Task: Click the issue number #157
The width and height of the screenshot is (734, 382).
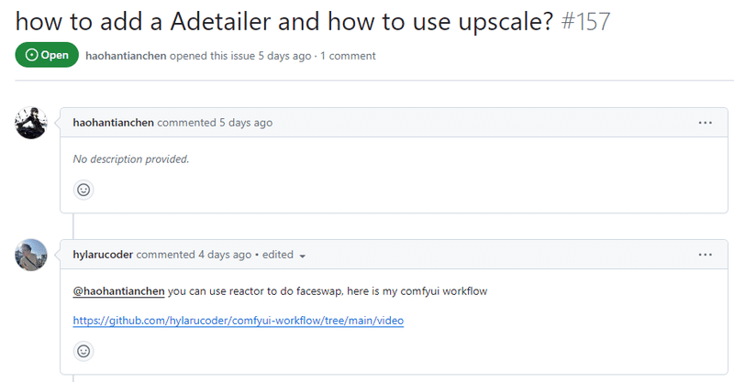Action: pyautogui.click(x=584, y=20)
